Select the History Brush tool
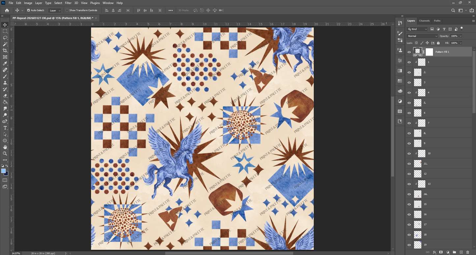Viewport: 476px width, 255px height. click(5, 89)
